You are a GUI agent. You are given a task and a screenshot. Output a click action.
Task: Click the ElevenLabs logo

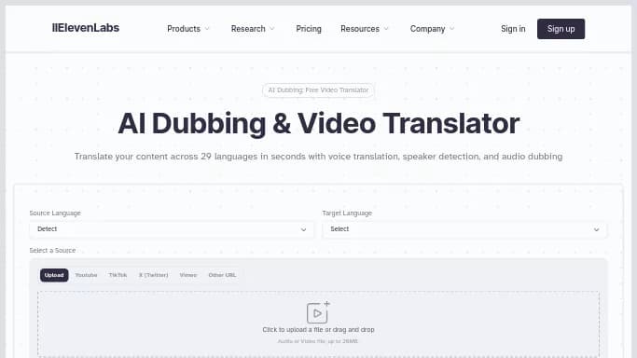(85, 28)
